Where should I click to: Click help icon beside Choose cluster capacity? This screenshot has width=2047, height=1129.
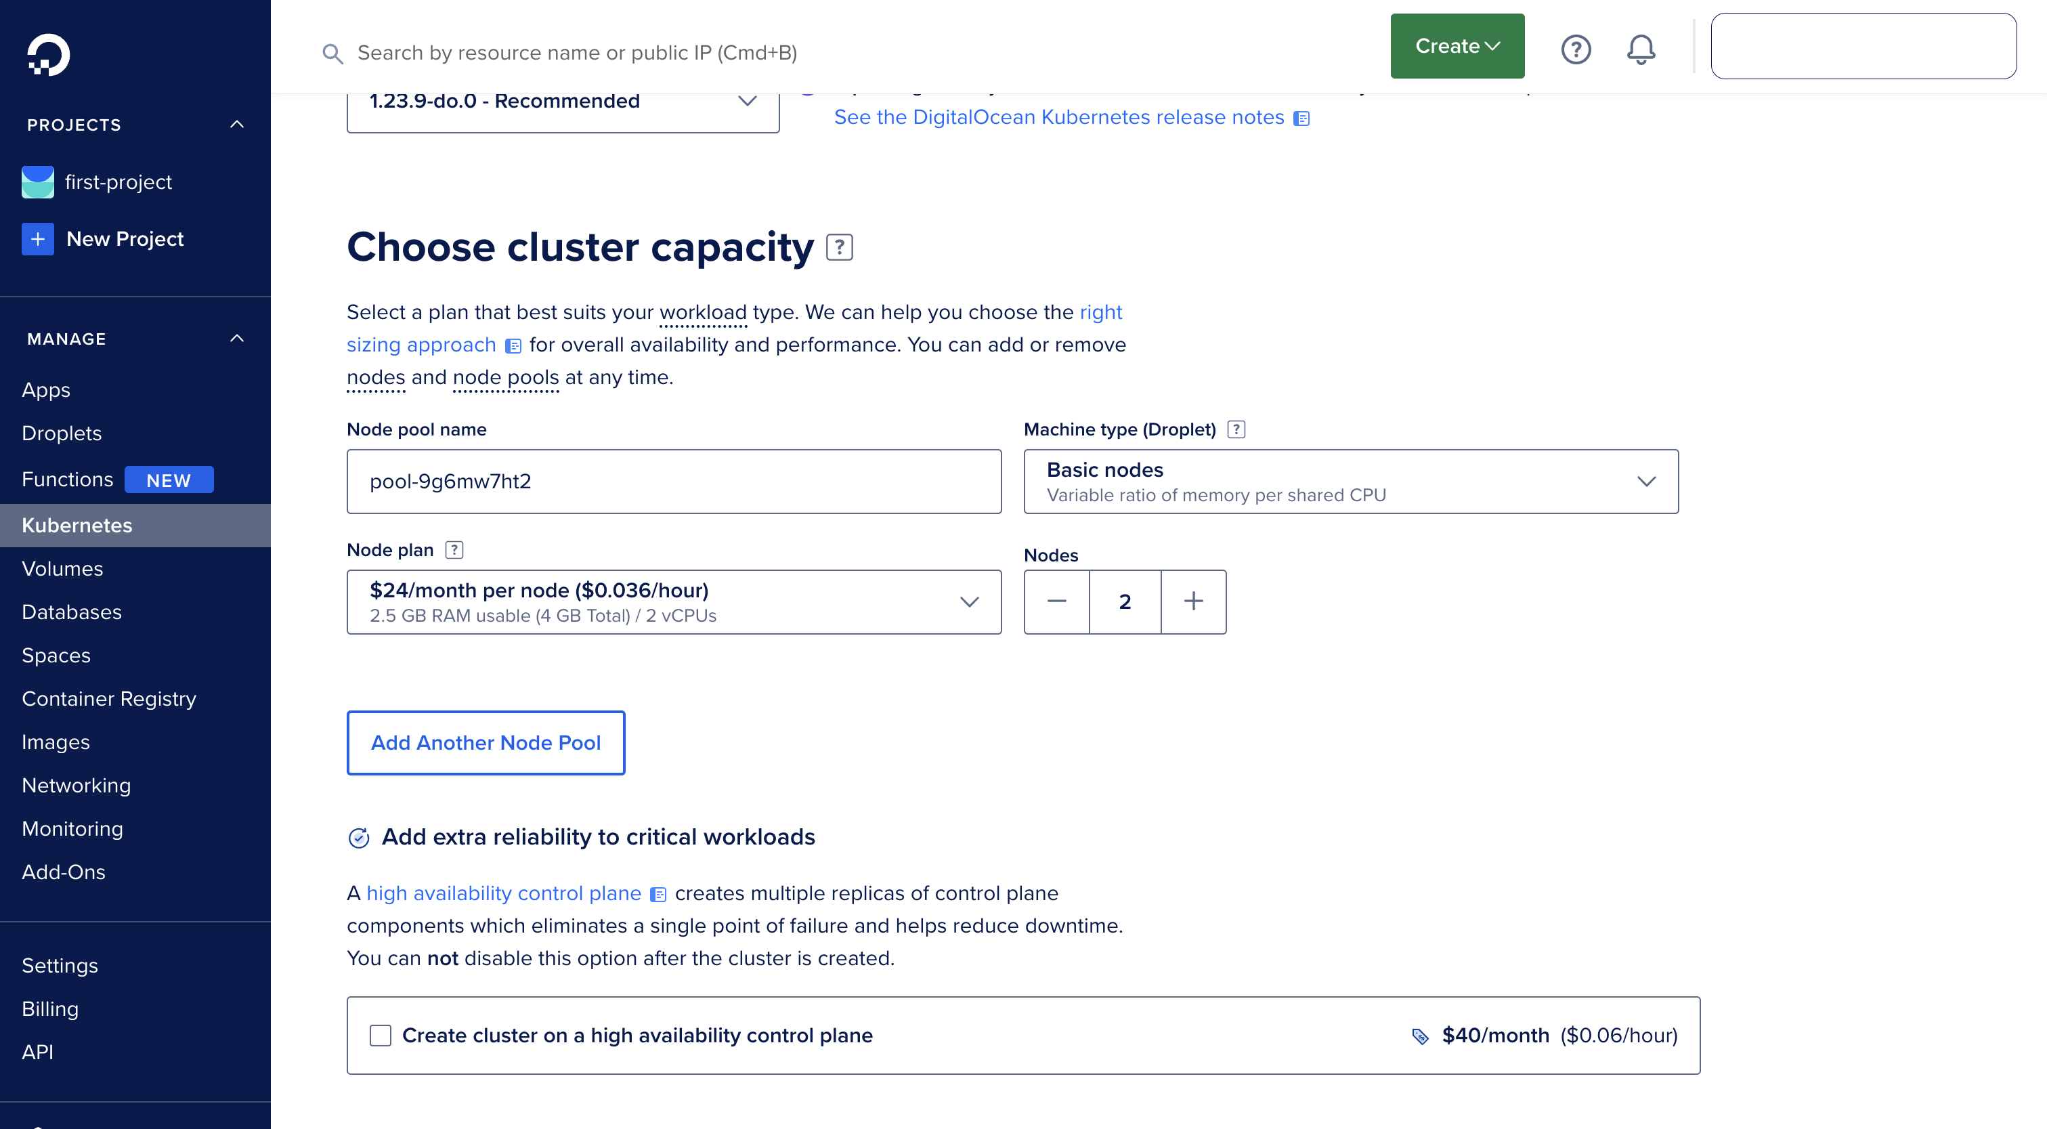(x=839, y=247)
